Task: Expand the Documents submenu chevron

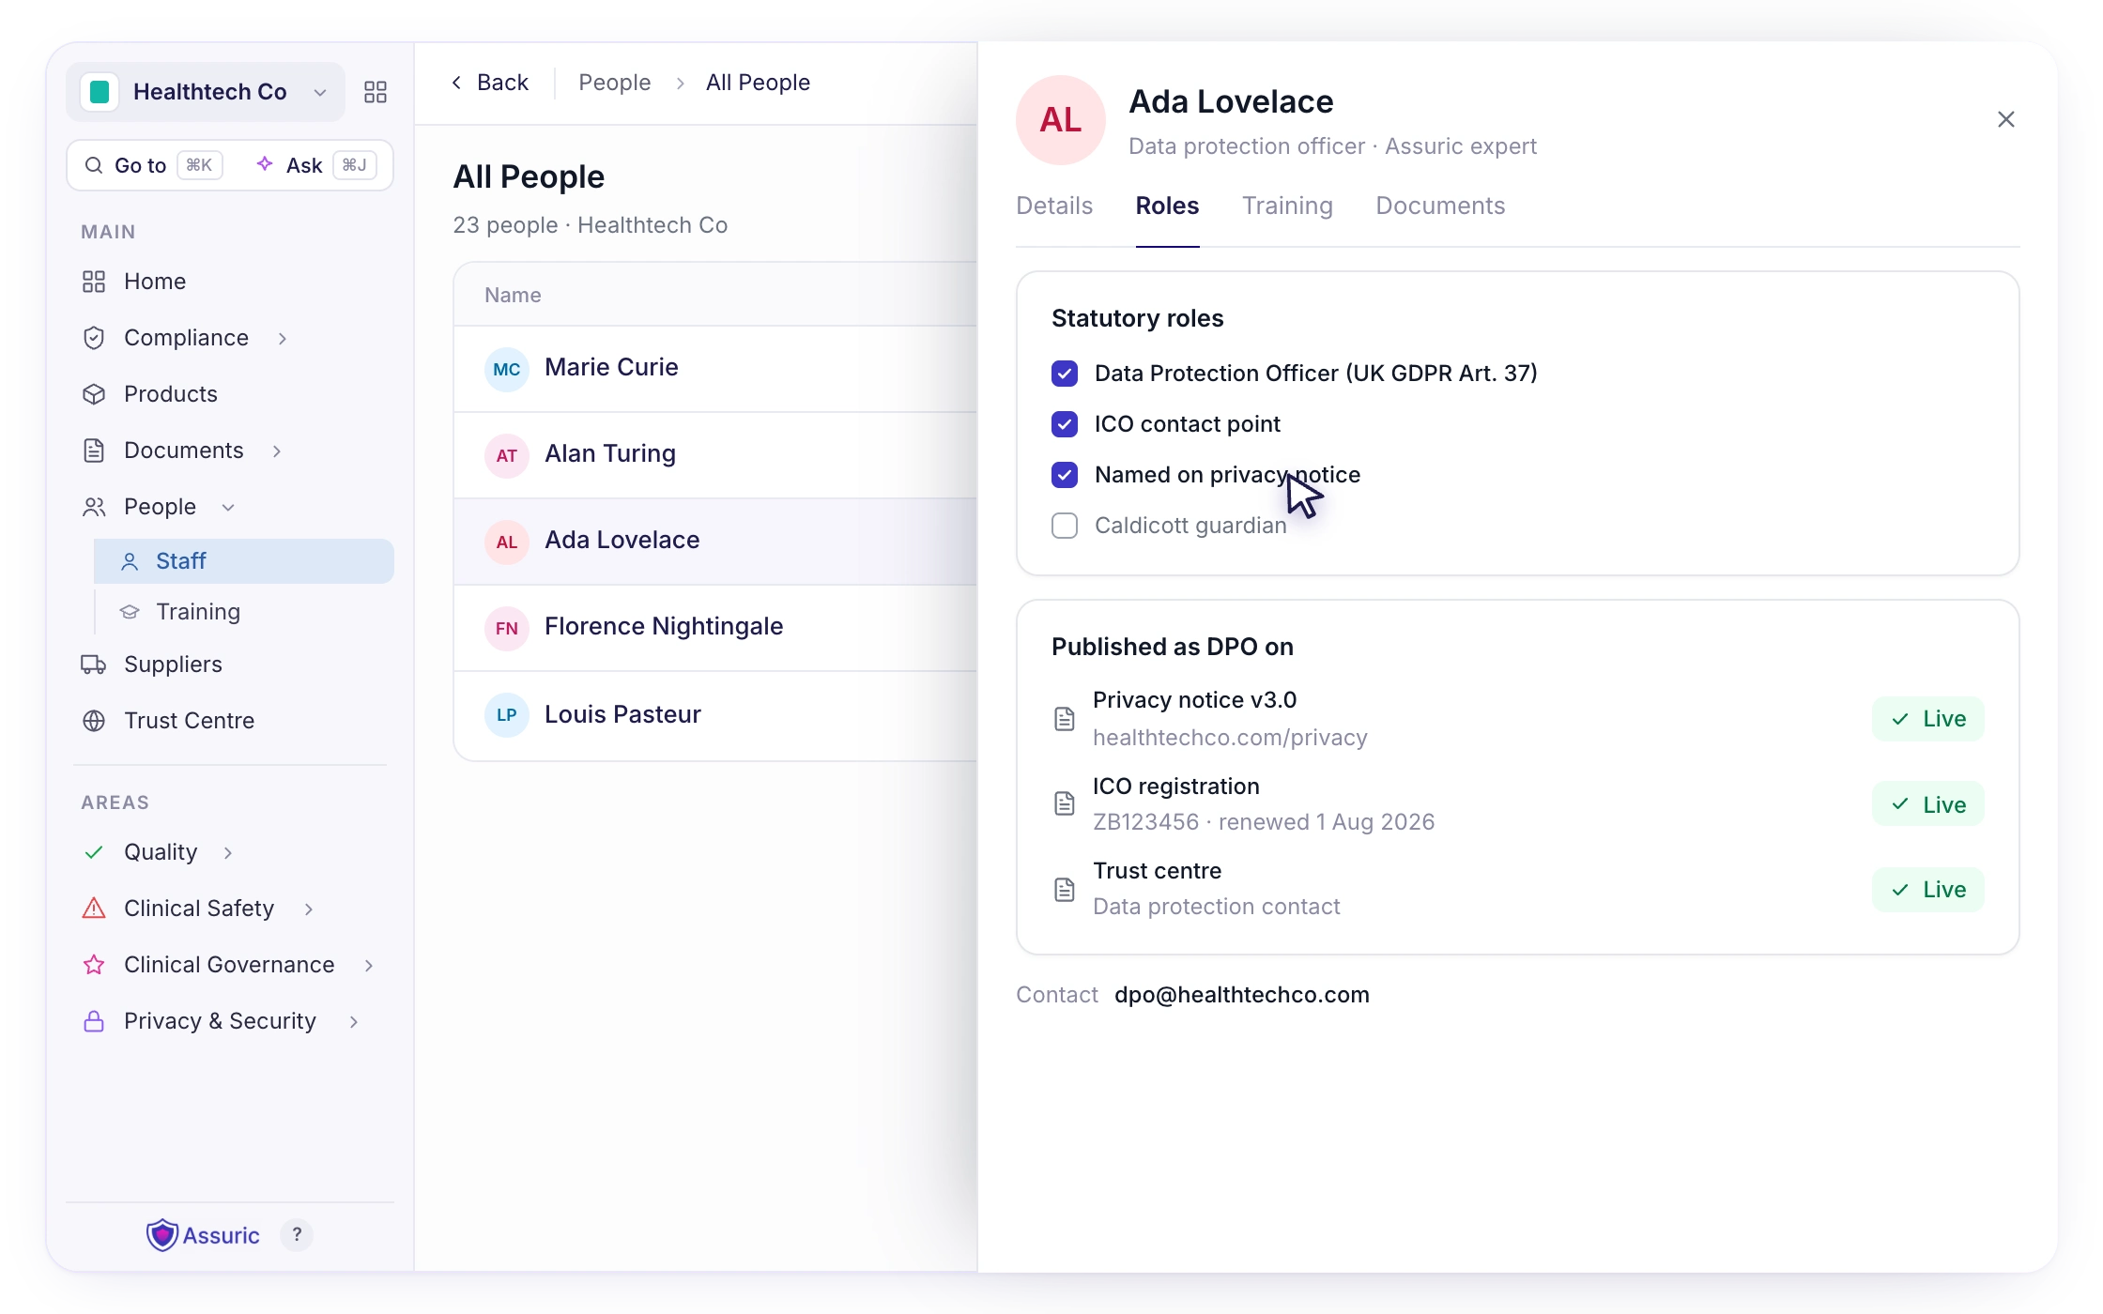Action: click(277, 451)
